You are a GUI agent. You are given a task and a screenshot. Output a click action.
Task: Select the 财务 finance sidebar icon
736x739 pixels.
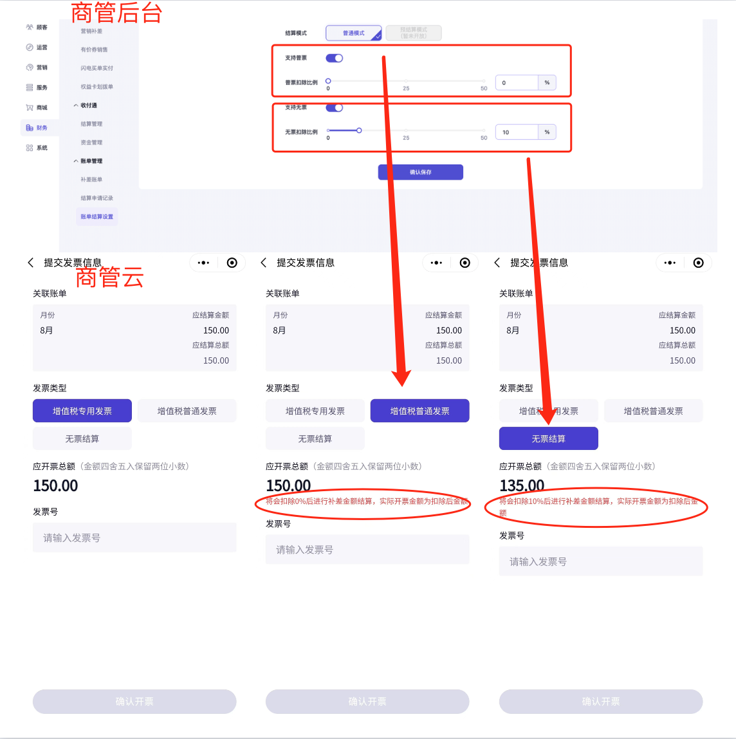(x=30, y=127)
